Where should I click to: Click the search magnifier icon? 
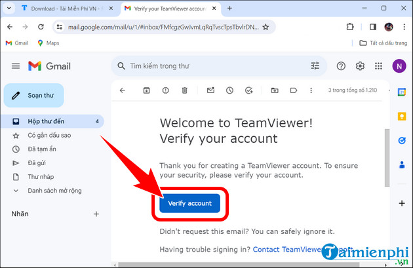pos(121,66)
